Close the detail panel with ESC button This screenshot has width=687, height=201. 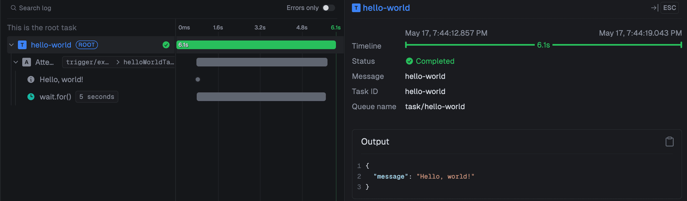[669, 8]
